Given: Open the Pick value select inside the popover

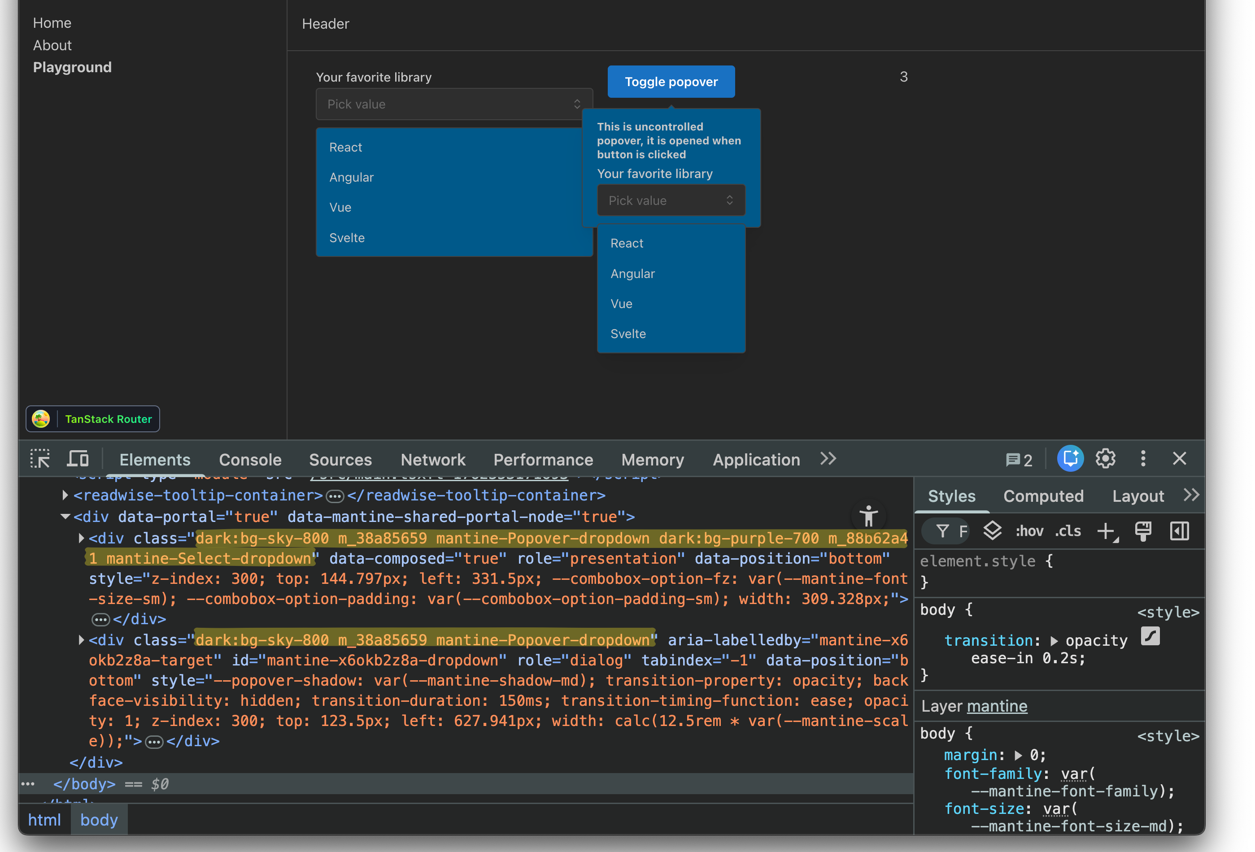Looking at the screenshot, I should [x=671, y=200].
